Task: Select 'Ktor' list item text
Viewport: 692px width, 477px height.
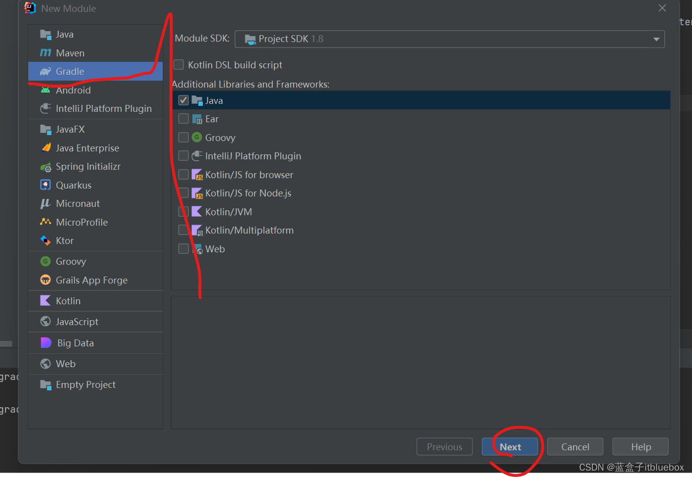Action: 65,240
